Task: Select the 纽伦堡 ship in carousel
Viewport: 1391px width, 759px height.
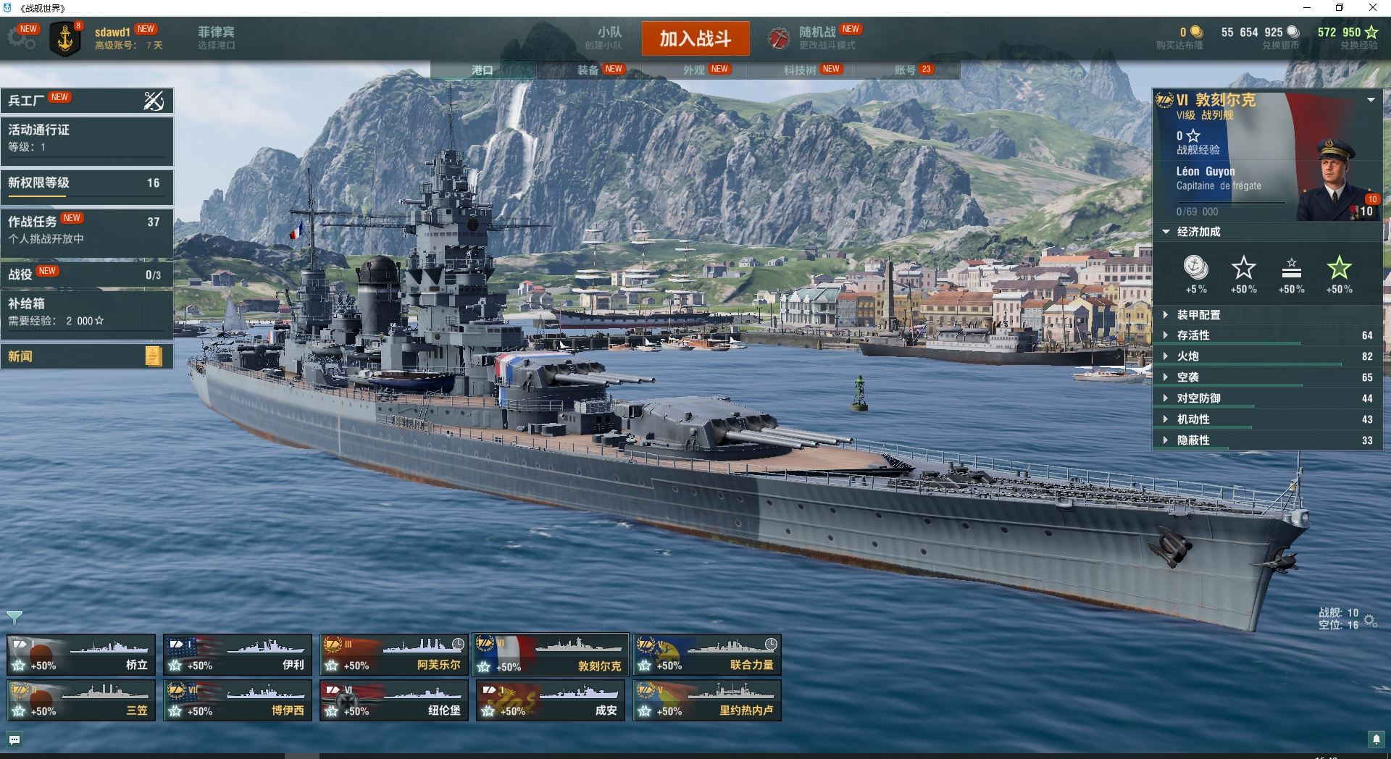Action: (394, 700)
